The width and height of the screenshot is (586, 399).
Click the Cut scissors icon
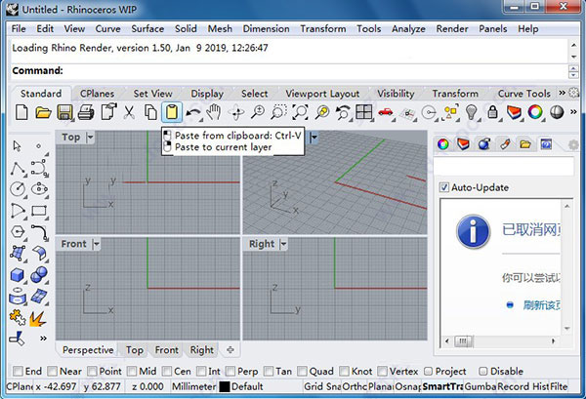click(x=129, y=112)
